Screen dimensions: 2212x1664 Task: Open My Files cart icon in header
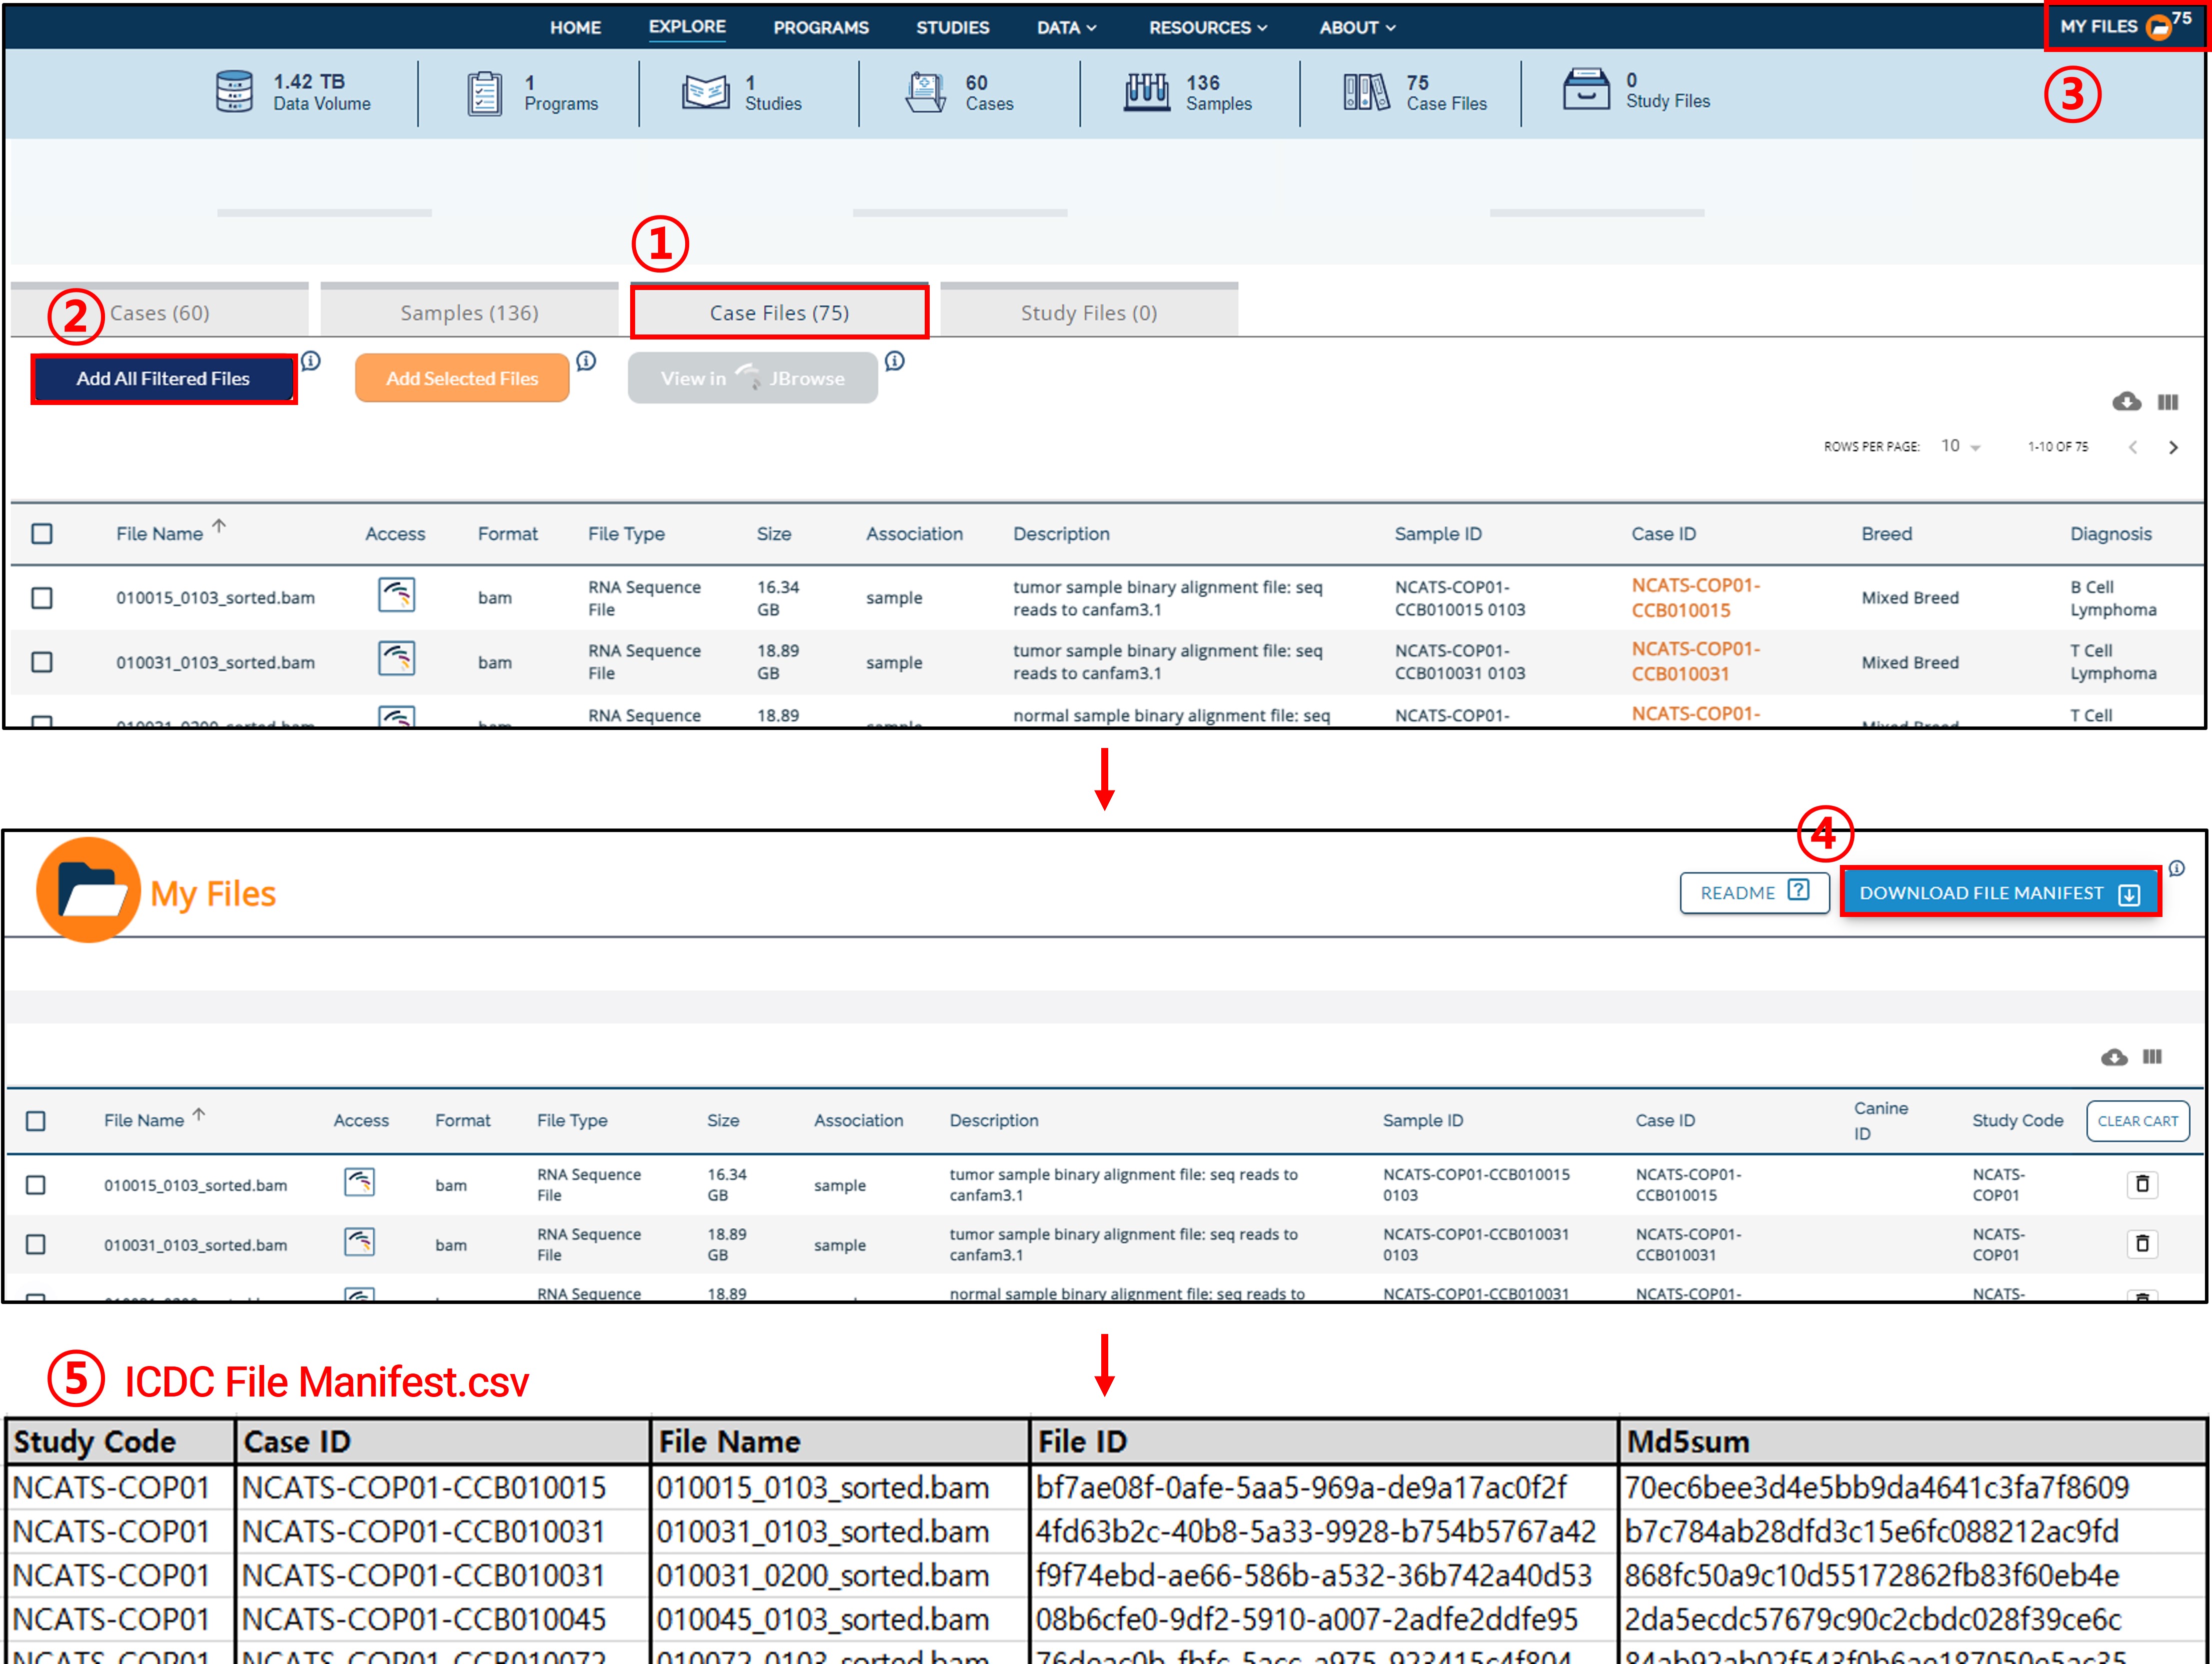point(2160,27)
